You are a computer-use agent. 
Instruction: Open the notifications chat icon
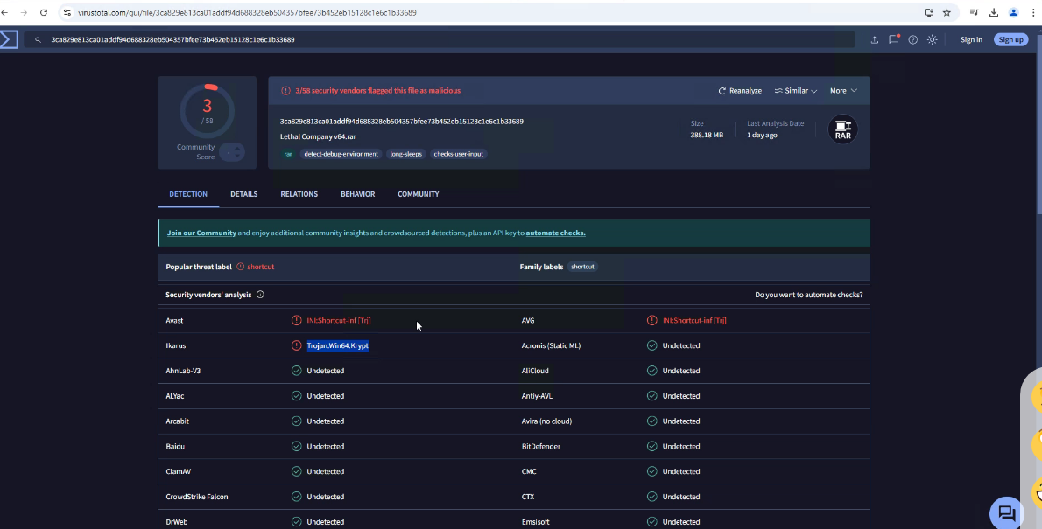pyautogui.click(x=894, y=39)
